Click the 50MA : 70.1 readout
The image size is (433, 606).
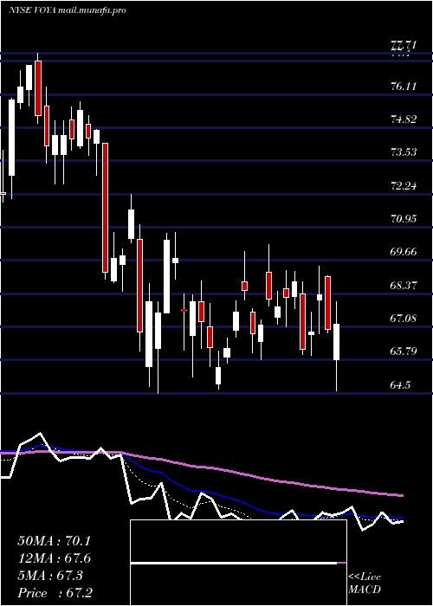pyautogui.click(x=54, y=541)
